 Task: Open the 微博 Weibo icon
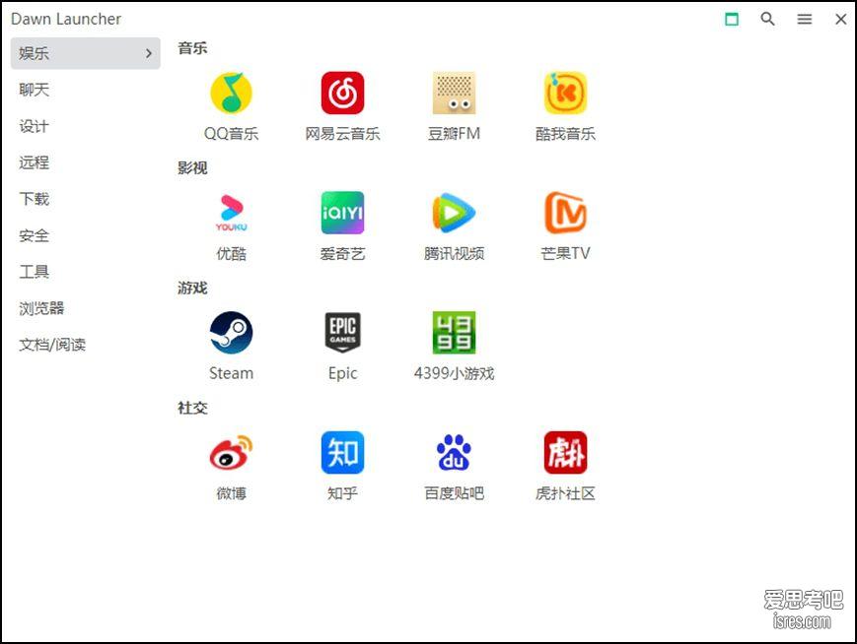tap(231, 452)
